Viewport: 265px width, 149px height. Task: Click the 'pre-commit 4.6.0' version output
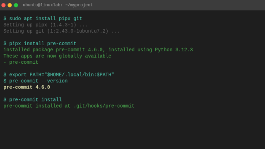[x=26, y=87]
